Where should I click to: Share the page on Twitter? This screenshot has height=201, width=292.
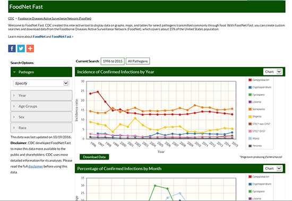21,48
